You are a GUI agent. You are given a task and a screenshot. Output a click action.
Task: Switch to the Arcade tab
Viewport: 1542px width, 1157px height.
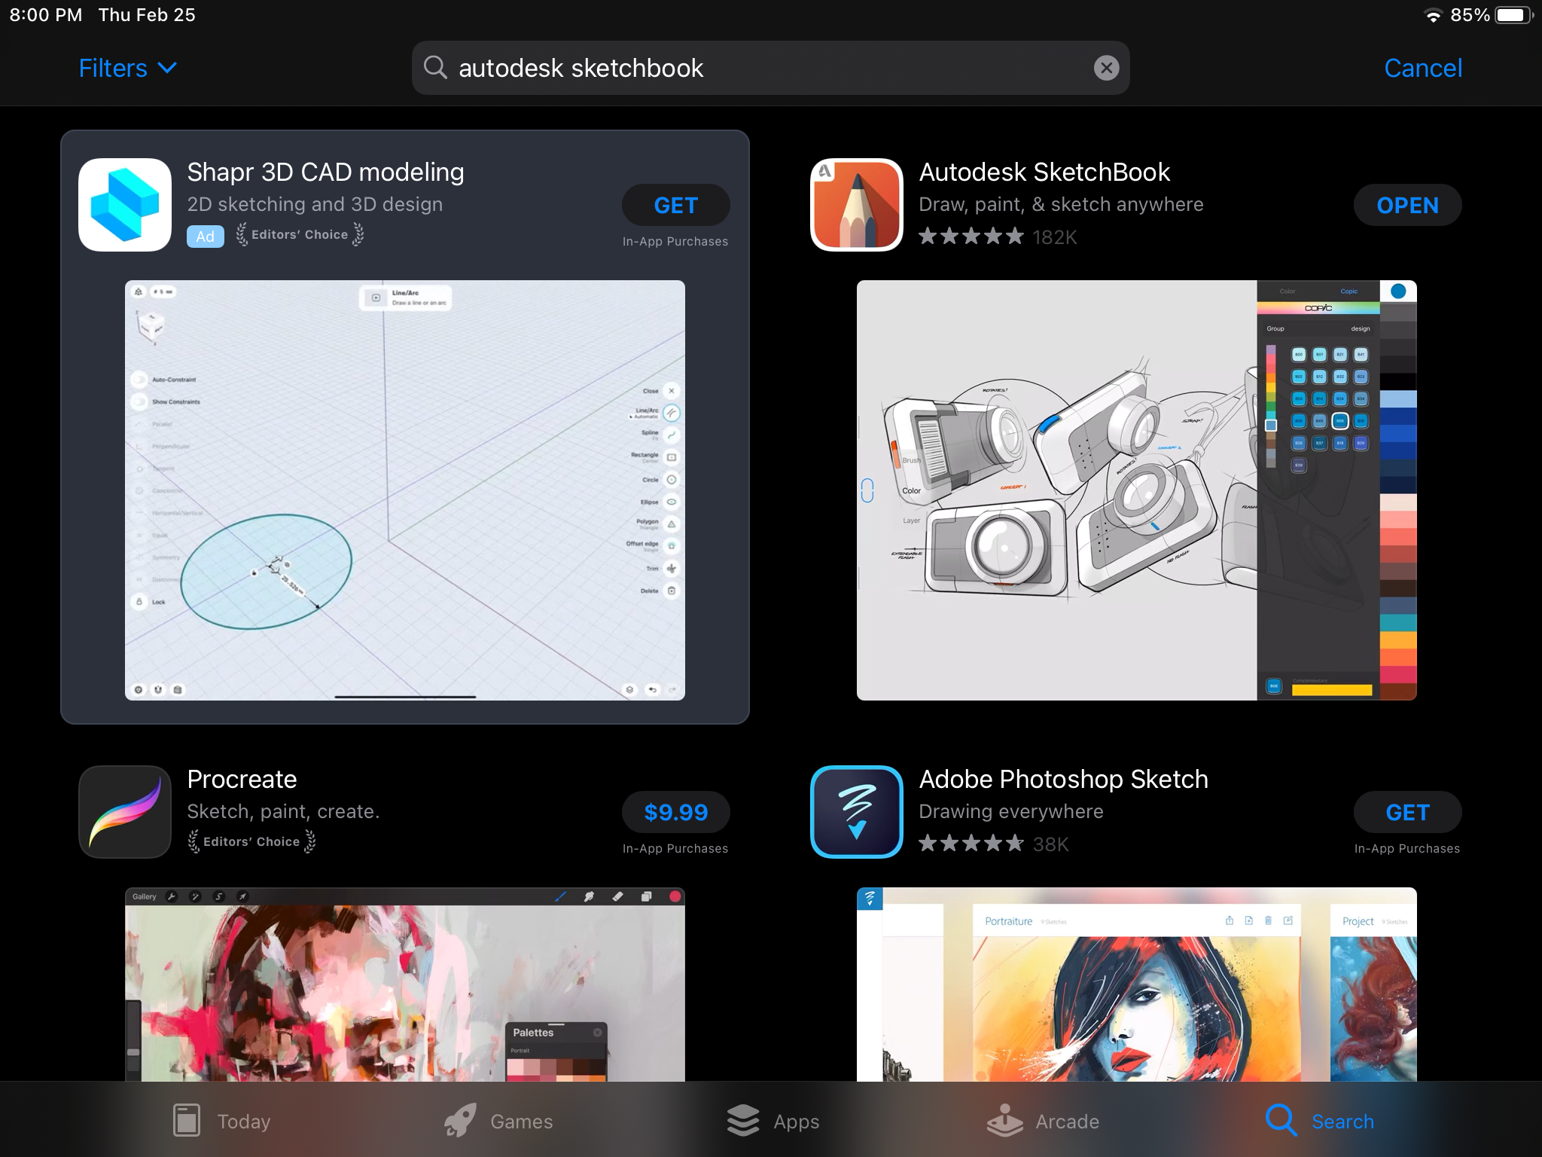(1043, 1121)
